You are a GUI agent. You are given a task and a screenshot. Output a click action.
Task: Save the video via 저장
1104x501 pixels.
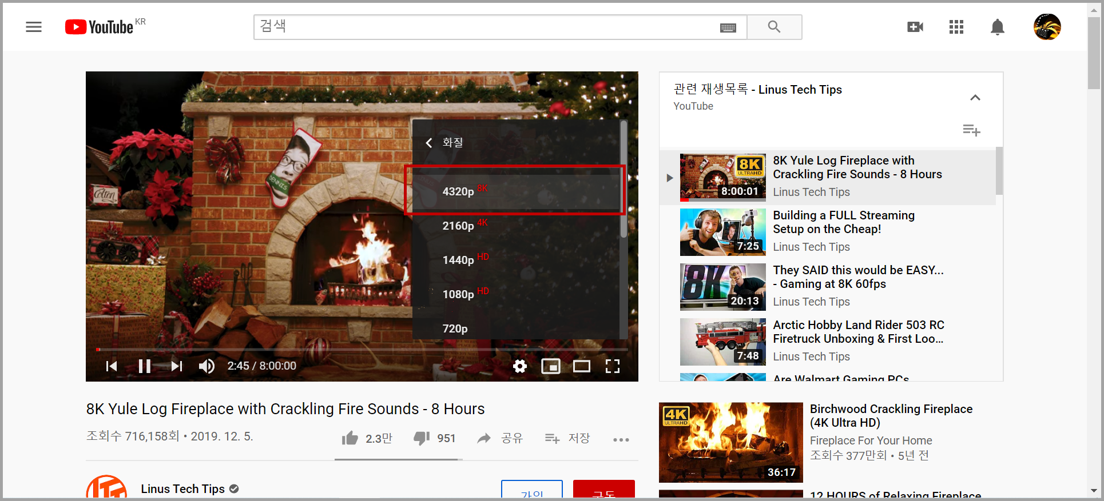[567, 438]
